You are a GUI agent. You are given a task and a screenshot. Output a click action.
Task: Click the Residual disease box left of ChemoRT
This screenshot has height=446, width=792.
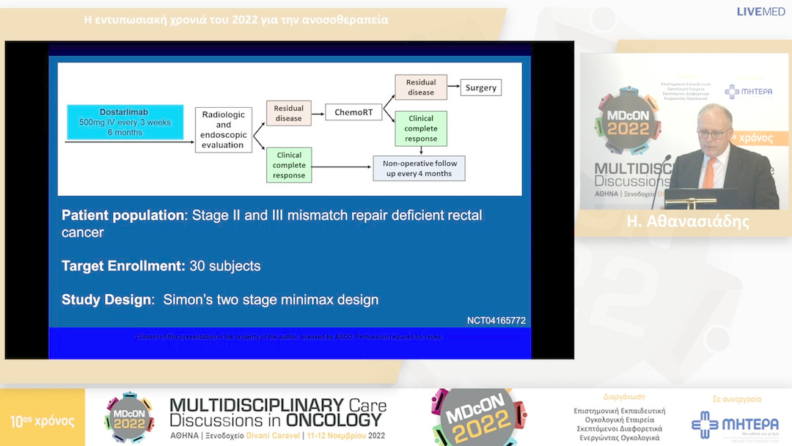point(288,113)
